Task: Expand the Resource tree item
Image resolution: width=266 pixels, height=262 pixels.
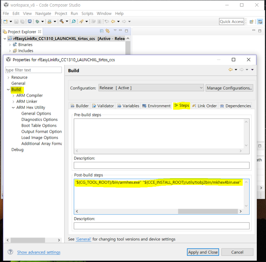Action: 8,77
